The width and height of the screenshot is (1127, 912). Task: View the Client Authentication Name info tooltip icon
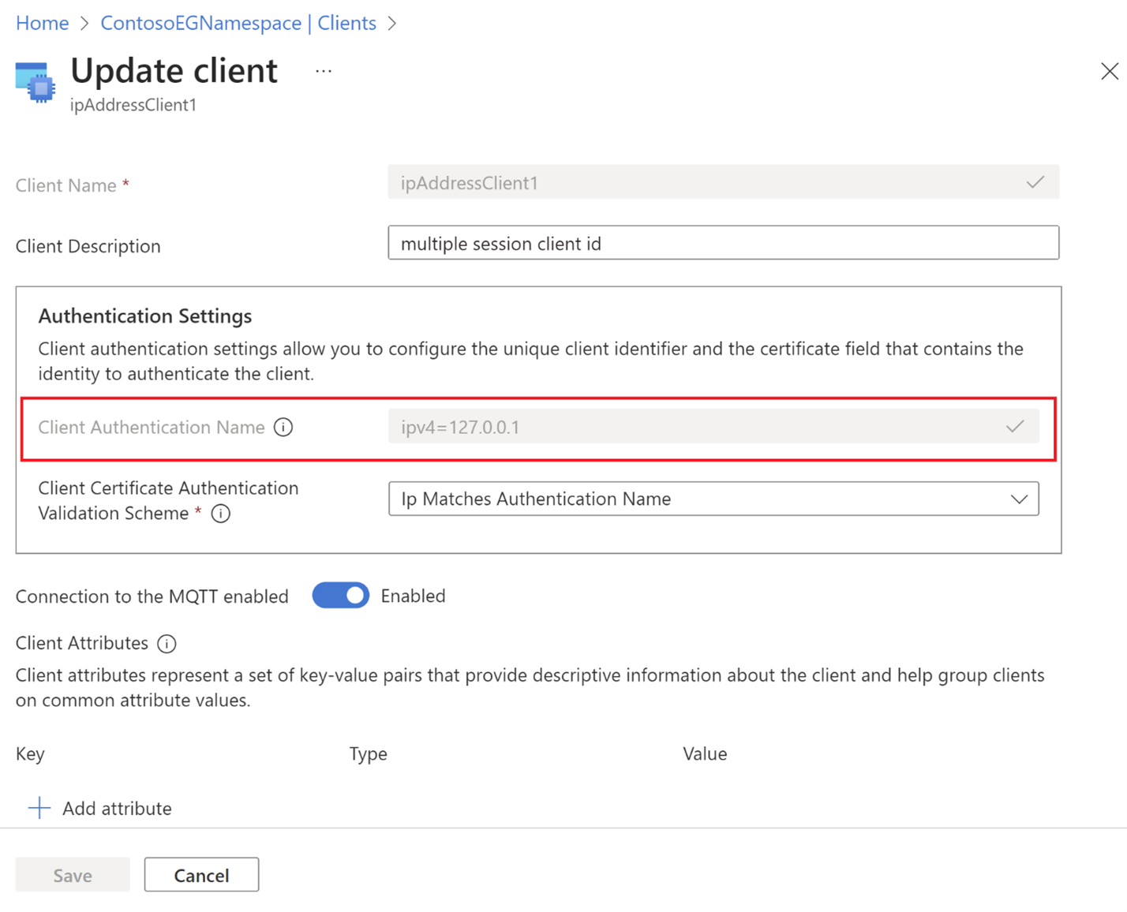[x=283, y=427]
